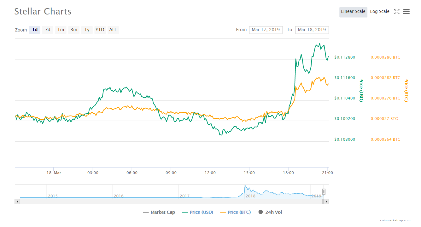Select the 3m zoom range
The image size is (421, 227).
(74, 30)
